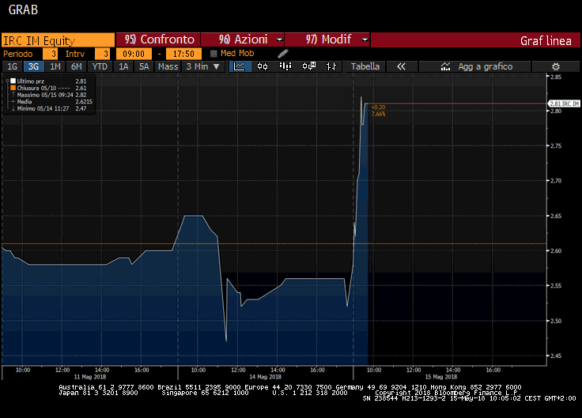582x418 pixels.
Task: Toggle the Med Mob checkbox
Action: click(x=214, y=54)
